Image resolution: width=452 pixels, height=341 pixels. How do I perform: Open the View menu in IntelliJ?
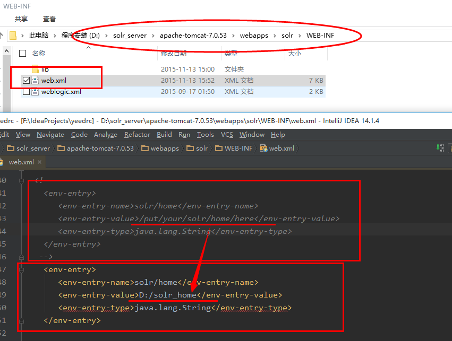[23, 134]
